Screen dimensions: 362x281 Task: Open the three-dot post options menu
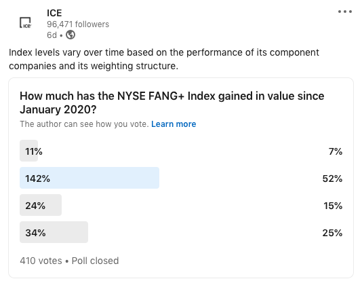[x=345, y=12]
